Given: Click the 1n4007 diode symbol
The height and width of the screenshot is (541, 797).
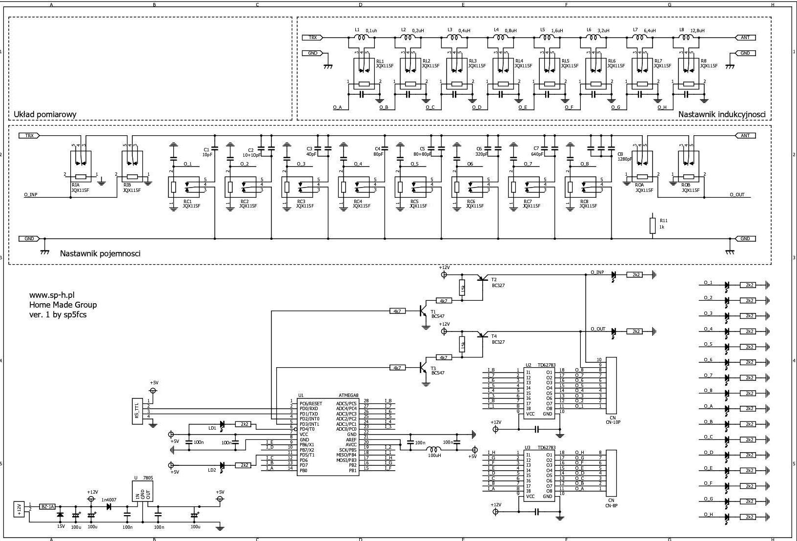Looking at the screenshot, I should [x=109, y=507].
